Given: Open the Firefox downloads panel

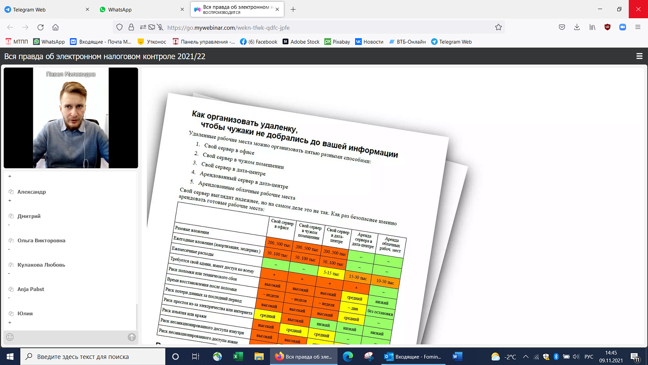Looking at the screenshot, I should [x=577, y=27].
